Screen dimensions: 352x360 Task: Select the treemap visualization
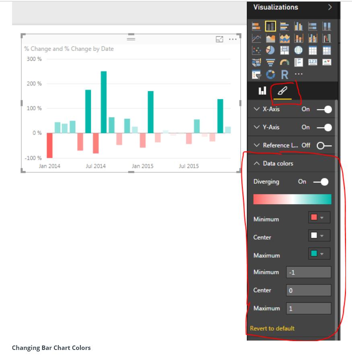click(284, 50)
